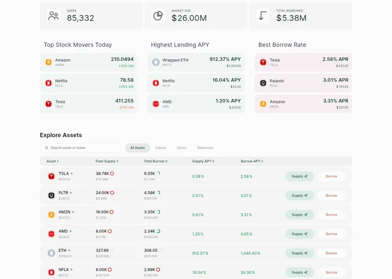Sort table by Asset column
The image size is (392, 279).
52,161
